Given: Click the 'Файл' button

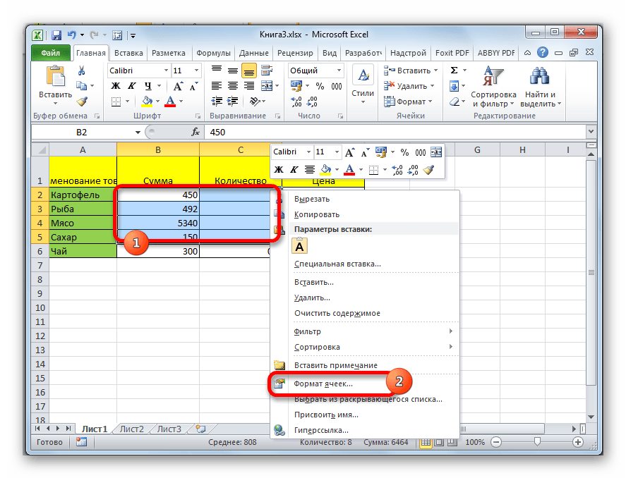Looking at the screenshot, I should pyautogui.click(x=50, y=53).
